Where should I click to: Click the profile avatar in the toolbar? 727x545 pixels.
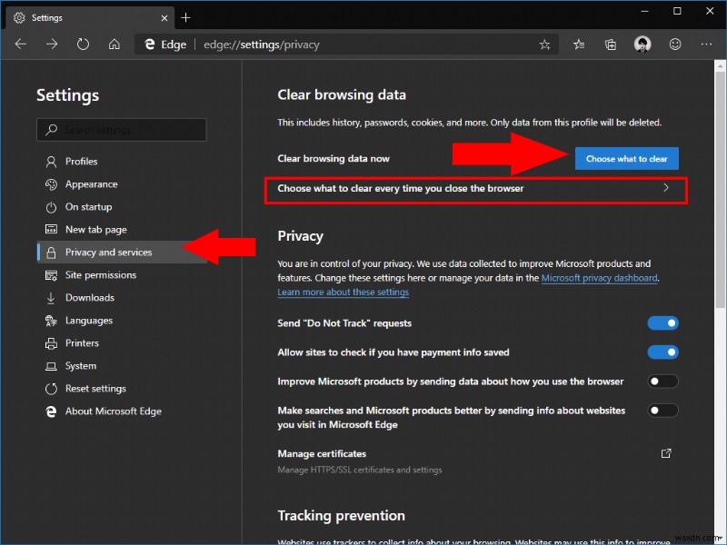tap(642, 44)
